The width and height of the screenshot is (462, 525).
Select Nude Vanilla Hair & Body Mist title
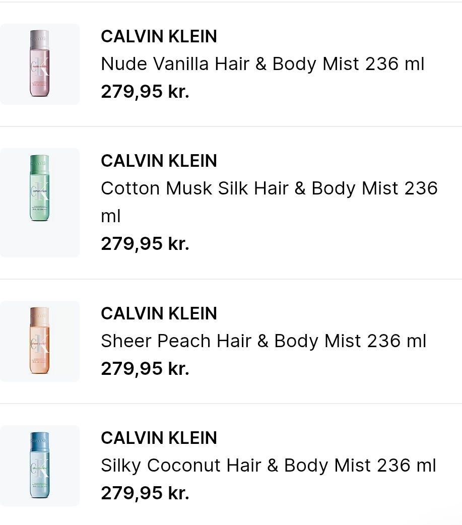coord(262,64)
